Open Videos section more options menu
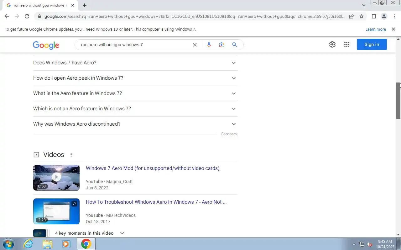The width and height of the screenshot is (401, 250). [x=71, y=155]
